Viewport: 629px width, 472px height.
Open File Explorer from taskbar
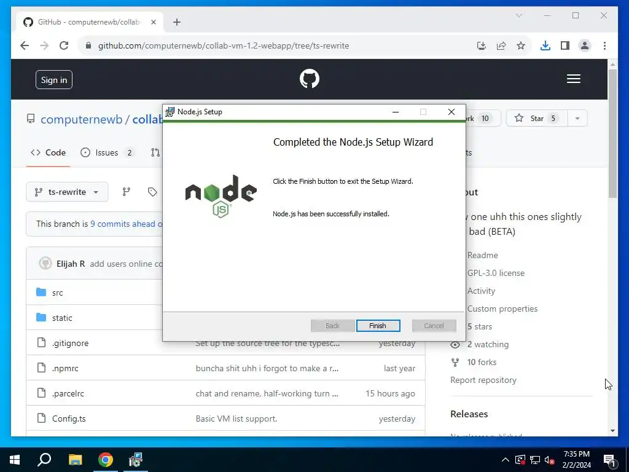click(75, 460)
